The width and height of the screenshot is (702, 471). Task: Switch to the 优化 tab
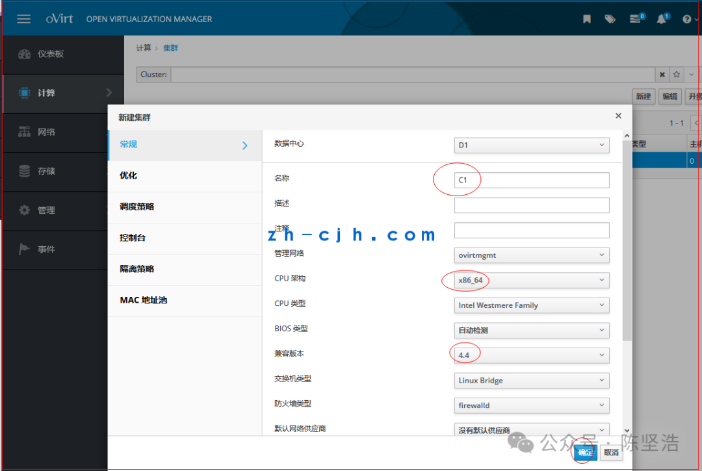click(x=185, y=176)
